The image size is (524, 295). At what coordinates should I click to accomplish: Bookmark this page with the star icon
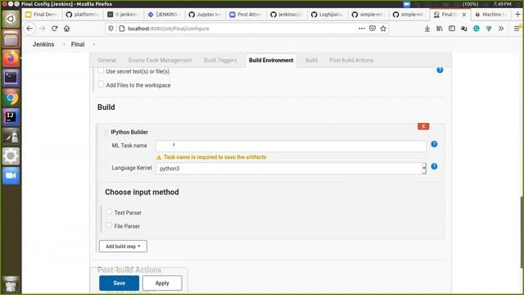coord(383,29)
